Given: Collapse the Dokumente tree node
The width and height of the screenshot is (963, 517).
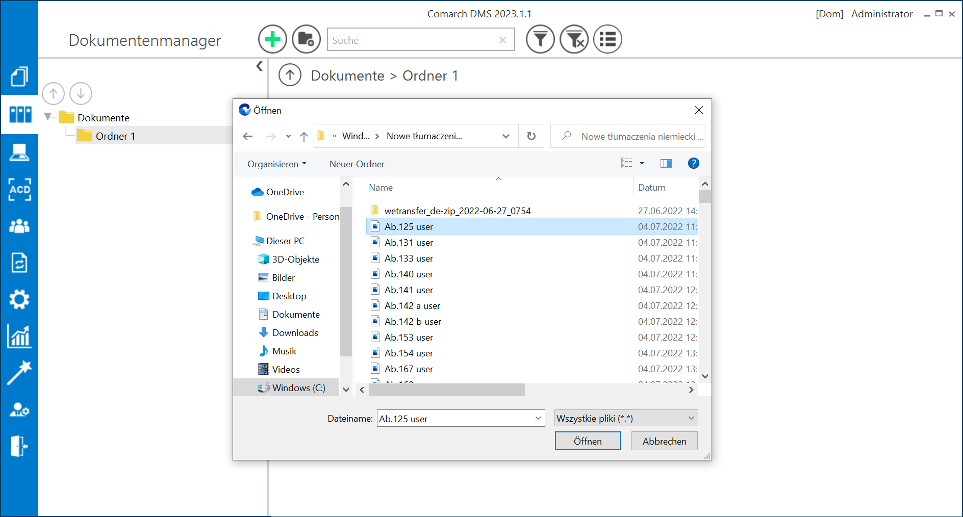Looking at the screenshot, I should (x=48, y=117).
